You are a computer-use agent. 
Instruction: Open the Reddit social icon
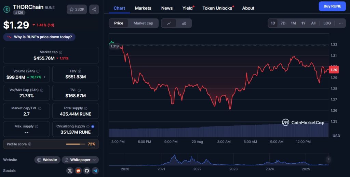point(79,171)
